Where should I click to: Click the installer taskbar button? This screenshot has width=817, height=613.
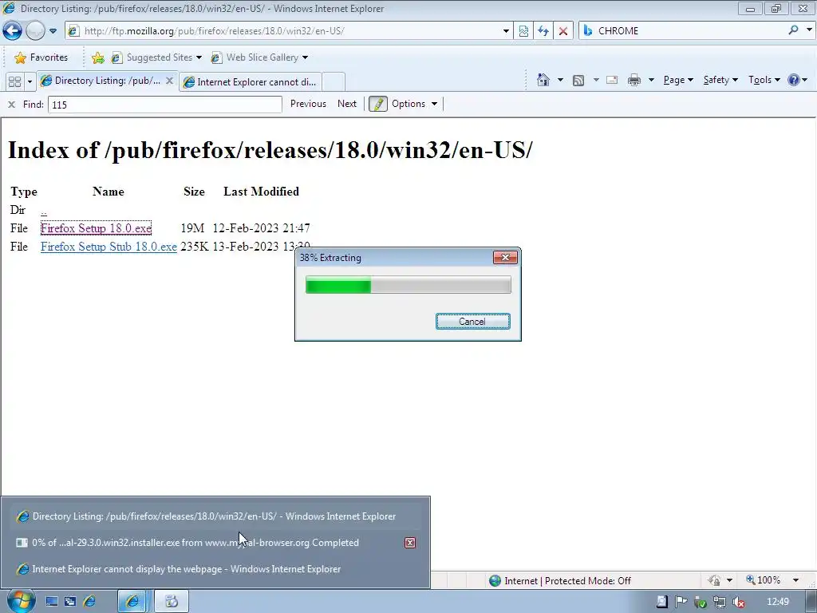[172, 602]
